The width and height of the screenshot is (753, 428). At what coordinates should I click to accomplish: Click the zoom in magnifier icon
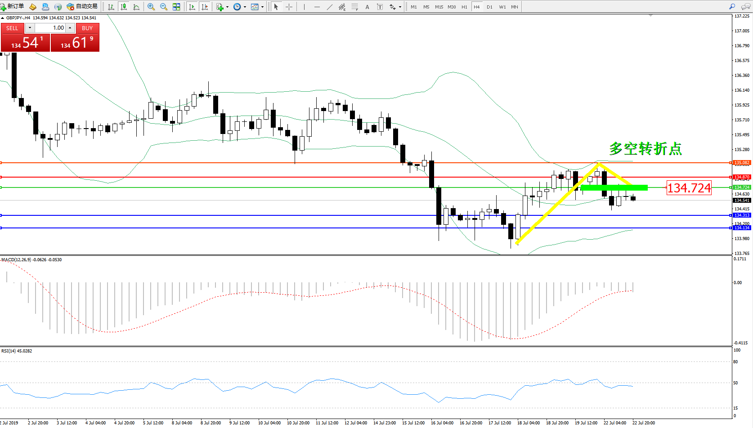coord(151,7)
